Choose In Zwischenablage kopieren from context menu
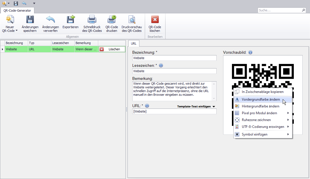The image size is (310, 179). [263, 92]
